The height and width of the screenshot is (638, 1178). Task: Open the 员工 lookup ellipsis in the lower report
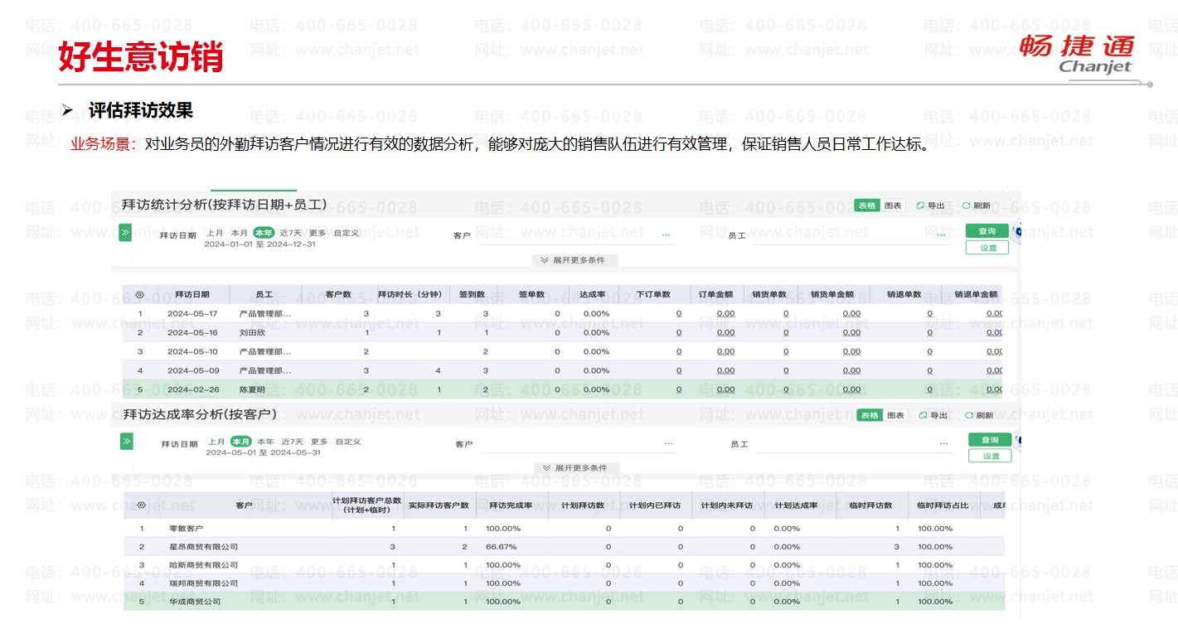point(943,444)
